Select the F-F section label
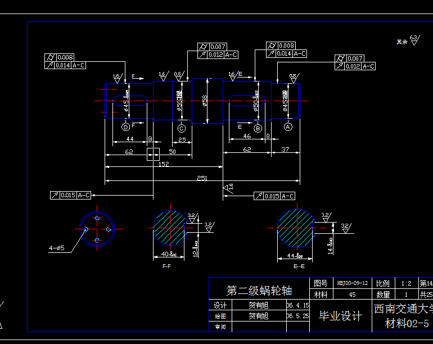Viewport: 433px width, 344px height. tap(166, 266)
